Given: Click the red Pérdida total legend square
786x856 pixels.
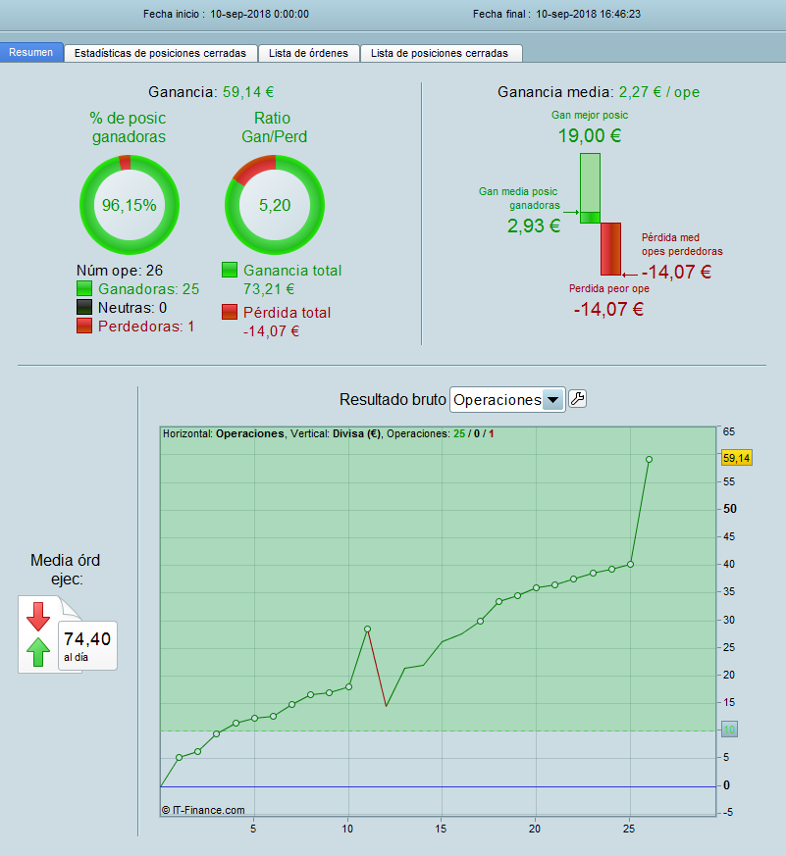Looking at the screenshot, I should click(x=230, y=312).
